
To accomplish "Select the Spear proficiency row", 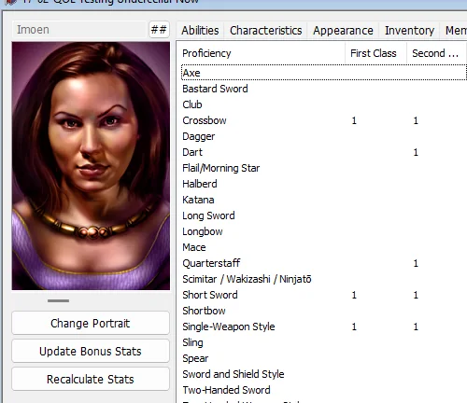I will tap(324, 358).
